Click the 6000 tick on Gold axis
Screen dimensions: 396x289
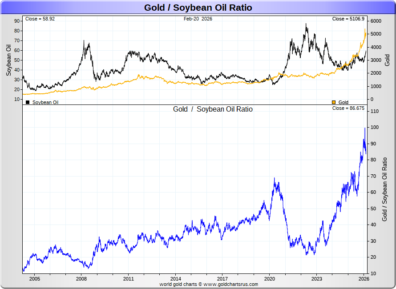pyautogui.click(x=376, y=21)
